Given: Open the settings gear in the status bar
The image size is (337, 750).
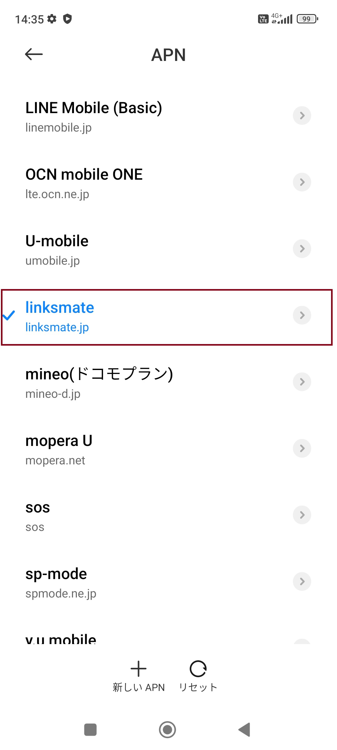Looking at the screenshot, I should (x=52, y=19).
